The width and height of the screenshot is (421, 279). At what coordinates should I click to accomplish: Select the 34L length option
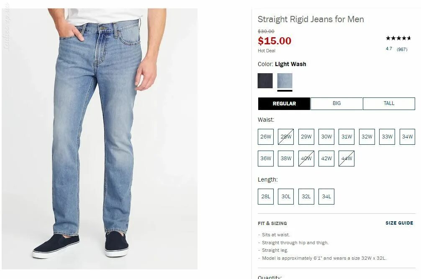[326, 196]
